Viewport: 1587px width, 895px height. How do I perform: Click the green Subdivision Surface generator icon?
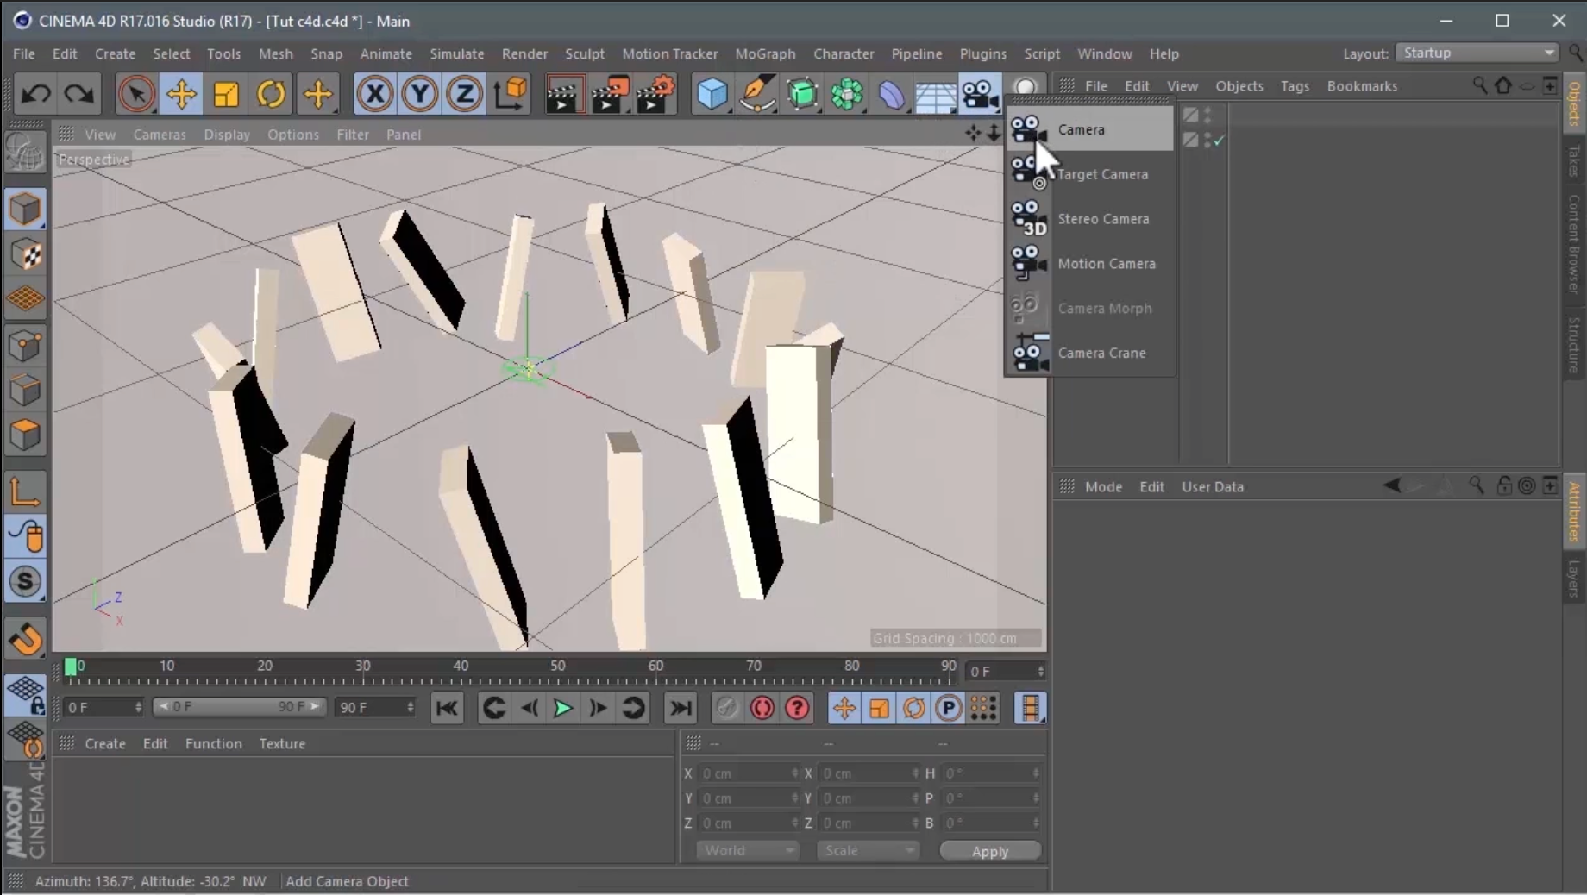pos(802,94)
